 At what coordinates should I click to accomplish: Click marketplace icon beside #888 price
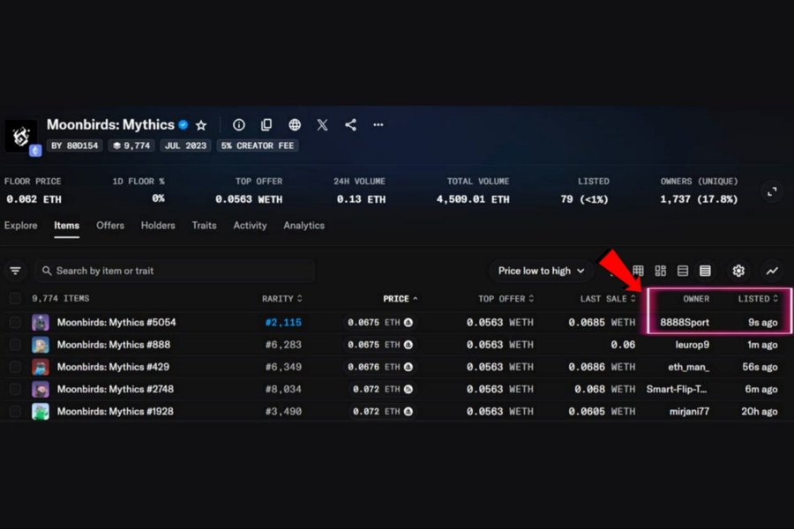tap(408, 345)
